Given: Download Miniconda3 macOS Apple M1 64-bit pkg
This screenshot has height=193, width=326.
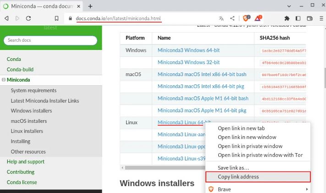Looking at the screenshot, I should pyautogui.click(x=202, y=110).
